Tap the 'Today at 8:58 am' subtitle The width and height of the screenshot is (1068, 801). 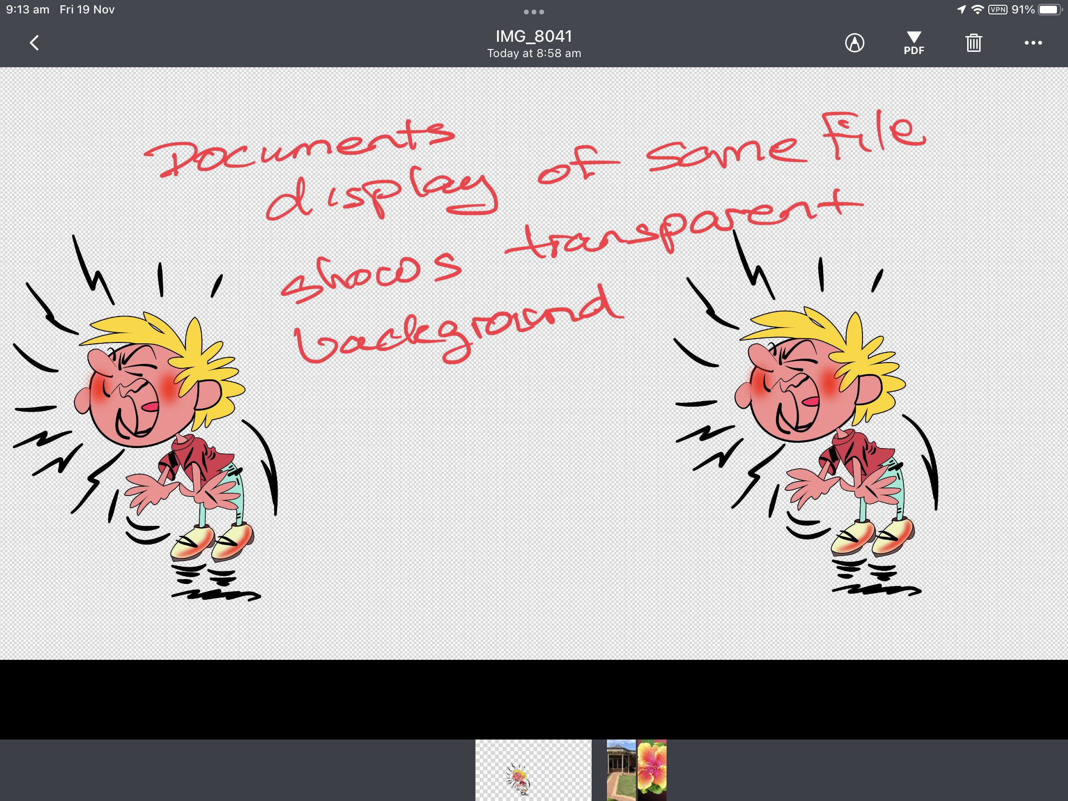click(x=534, y=54)
